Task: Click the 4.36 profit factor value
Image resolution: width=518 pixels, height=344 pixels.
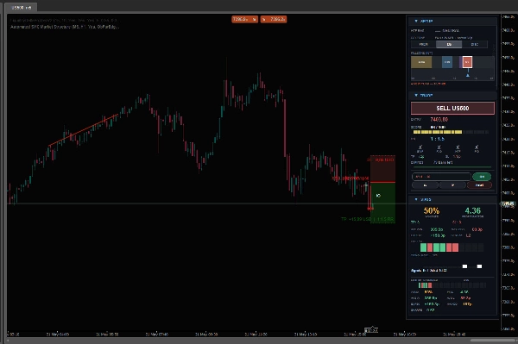Action: [x=473, y=210]
